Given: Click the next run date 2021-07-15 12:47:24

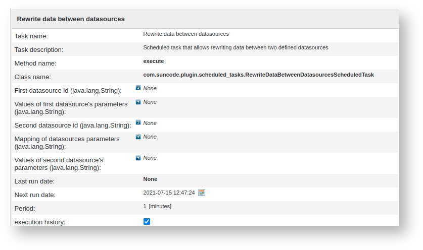Looking at the screenshot, I should [x=169, y=193].
